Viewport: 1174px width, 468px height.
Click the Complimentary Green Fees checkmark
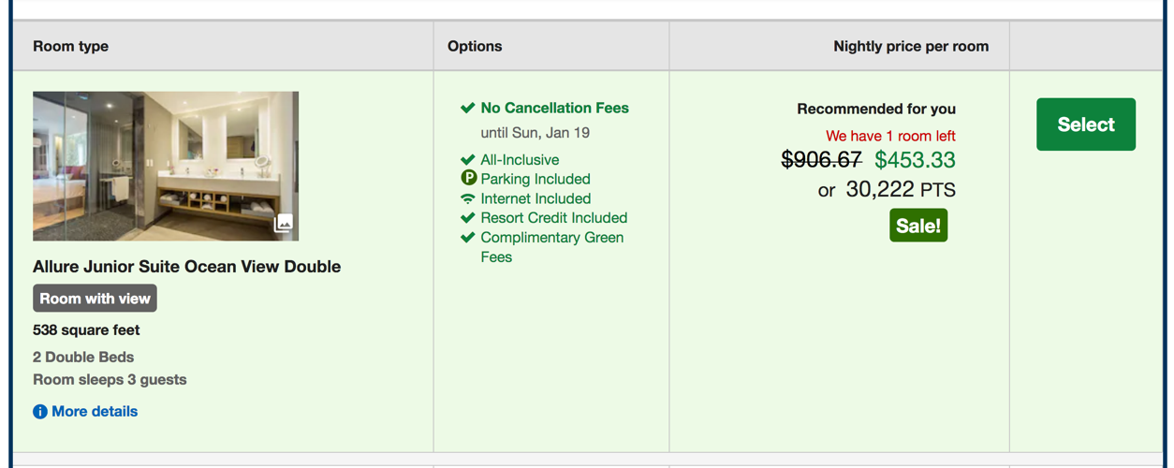click(x=468, y=238)
